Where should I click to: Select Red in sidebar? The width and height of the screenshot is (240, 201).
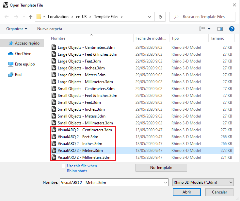tap(15, 75)
